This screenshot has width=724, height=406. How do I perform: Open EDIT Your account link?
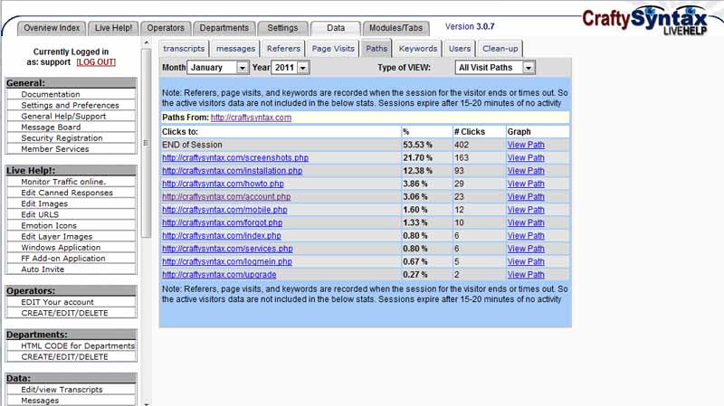point(57,302)
